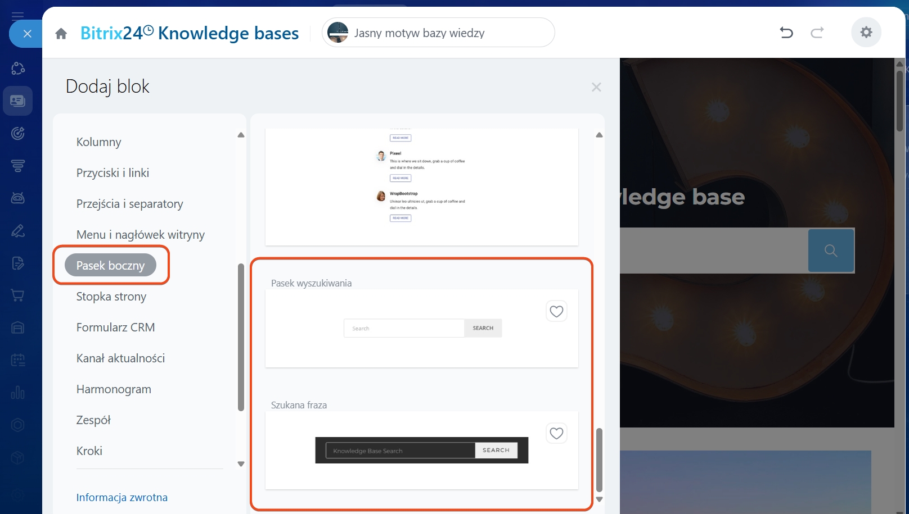Open the cube box icon in left sidebar
909x514 pixels.
tap(18, 458)
